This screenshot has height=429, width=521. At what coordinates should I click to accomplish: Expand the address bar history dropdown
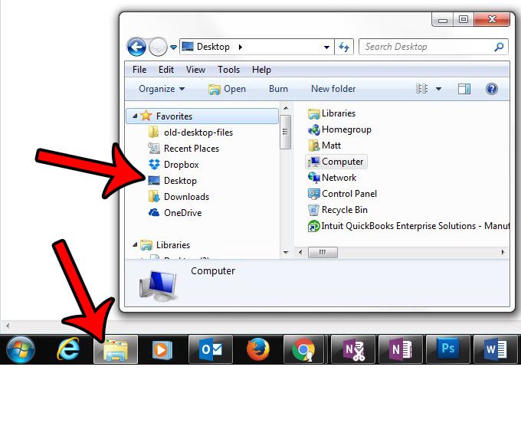pos(326,47)
